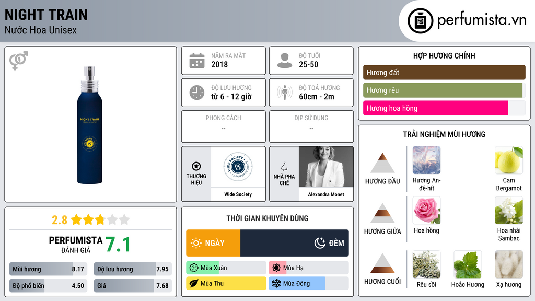Click the Dịp sử dụng card
Image resolution: width=535 pixels, height=301 pixels.
point(311,126)
